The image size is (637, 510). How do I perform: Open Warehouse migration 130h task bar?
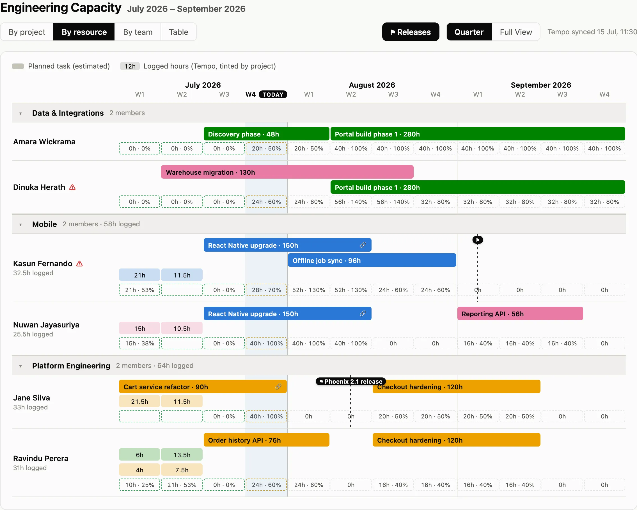[x=287, y=172]
